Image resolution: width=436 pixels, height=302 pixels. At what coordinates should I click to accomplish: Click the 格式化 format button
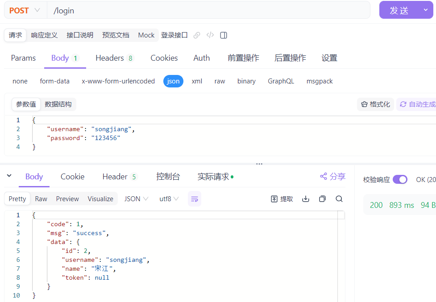(375, 104)
